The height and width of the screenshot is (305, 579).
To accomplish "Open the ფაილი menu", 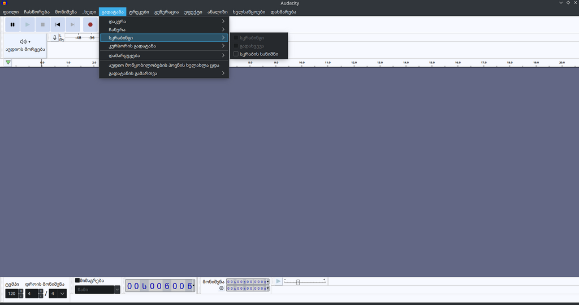I will [11, 12].
